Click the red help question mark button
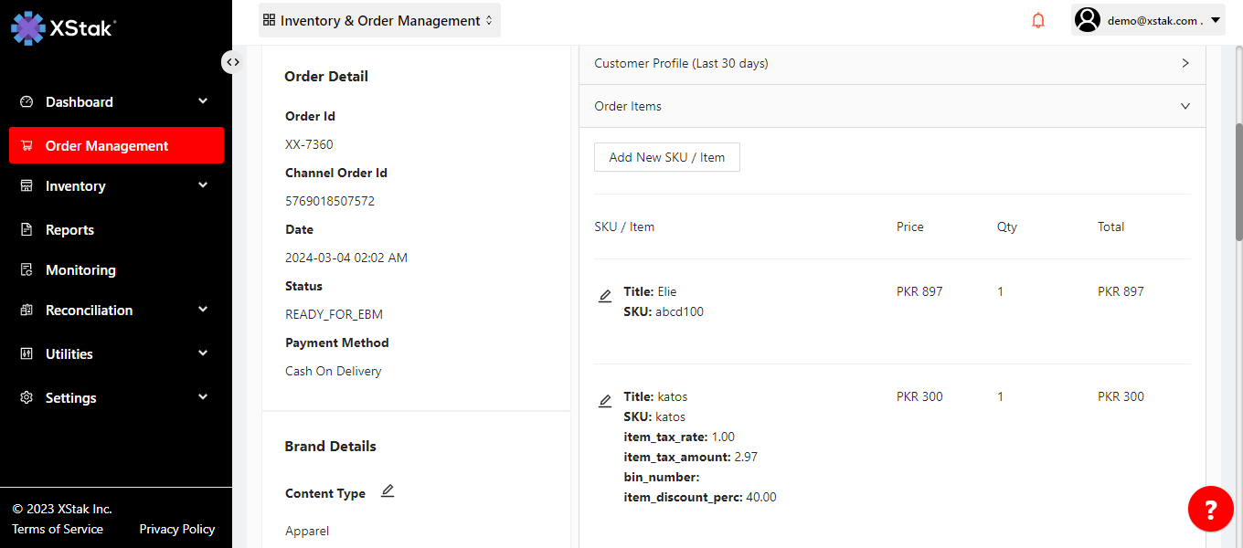The height and width of the screenshot is (548, 1243). 1210,509
